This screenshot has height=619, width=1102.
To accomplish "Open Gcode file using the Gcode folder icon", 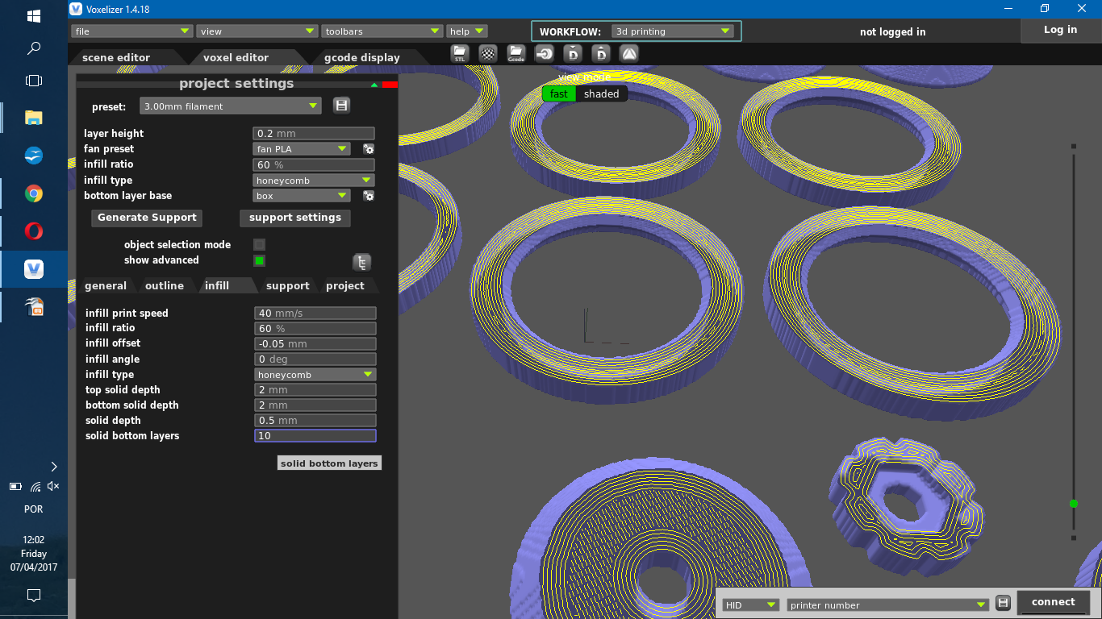I will click(x=516, y=54).
